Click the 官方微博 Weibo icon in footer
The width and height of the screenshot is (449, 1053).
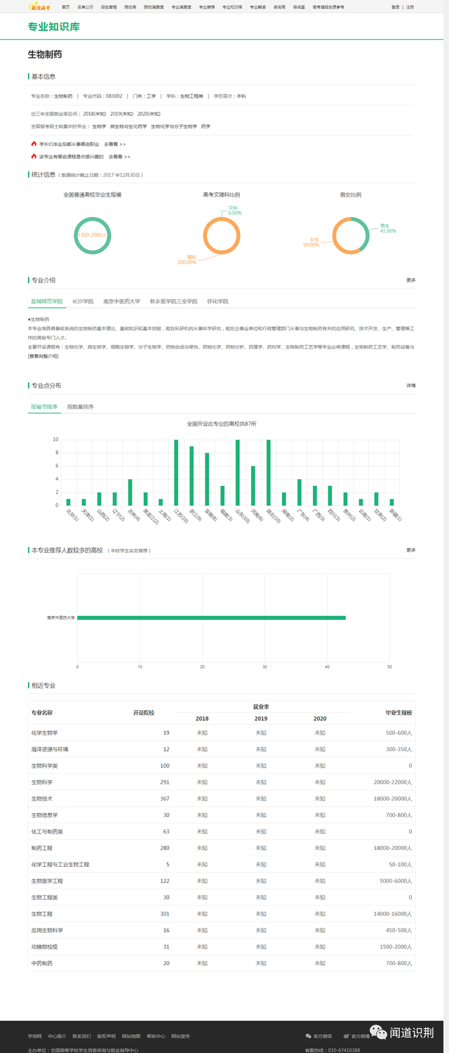pyautogui.click(x=345, y=1036)
